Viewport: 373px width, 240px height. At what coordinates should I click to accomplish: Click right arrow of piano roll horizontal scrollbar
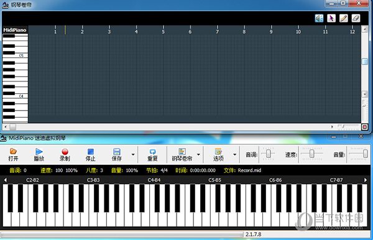click(332, 127)
